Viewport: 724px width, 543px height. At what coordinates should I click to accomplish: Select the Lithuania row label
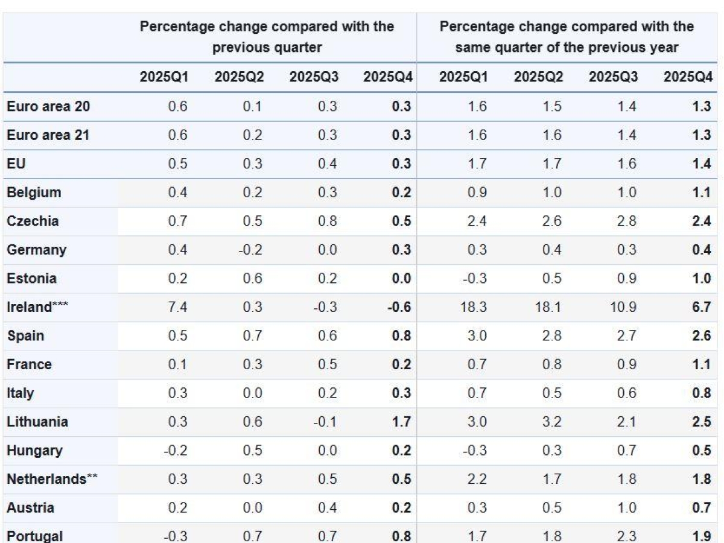click(37, 422)
